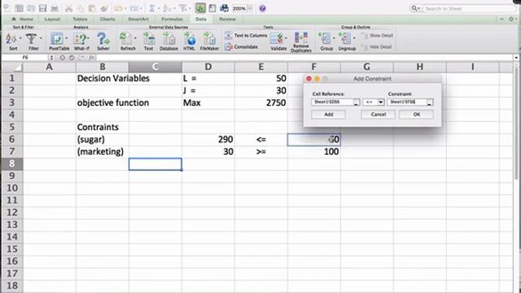Select row 8 header
This screenshot has height=293, width=521.
point(11,164)
